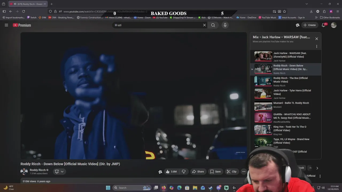Open Roddy Ricch channel avatar
Screen dimensions: 342x192
(x=24, y=171)
